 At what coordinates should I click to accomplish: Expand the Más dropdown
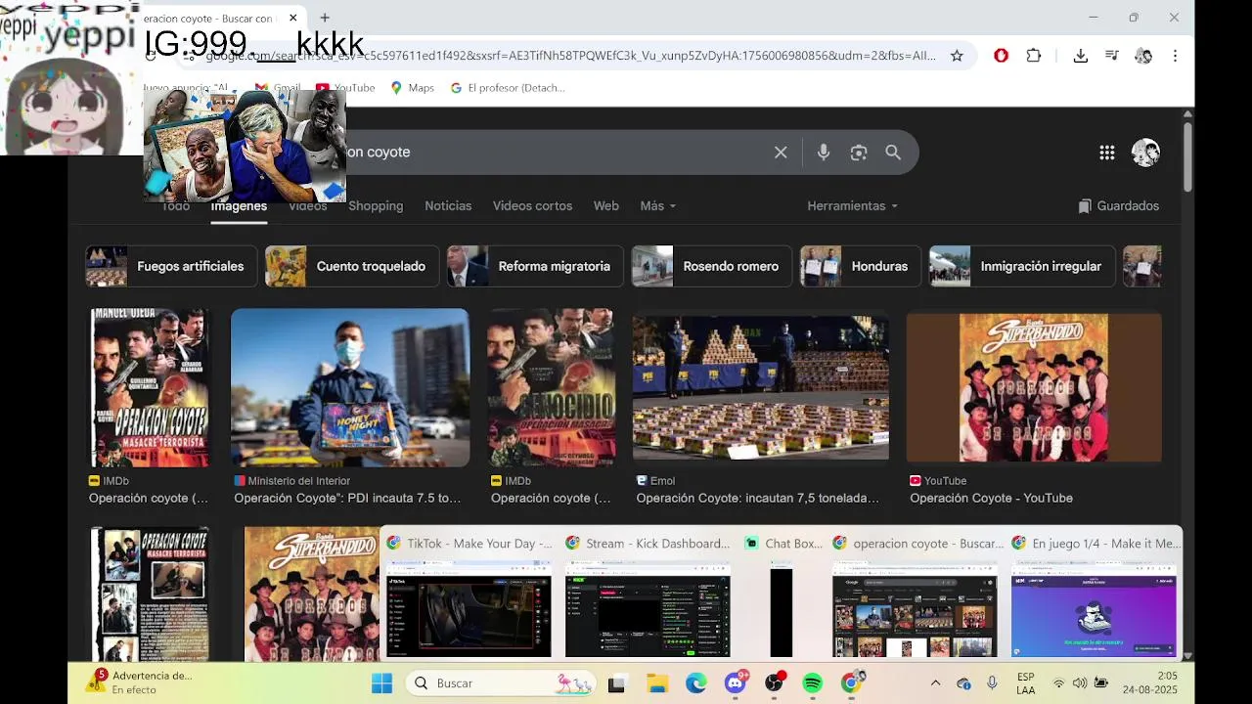pyautogui.click(x=658, y=206)
